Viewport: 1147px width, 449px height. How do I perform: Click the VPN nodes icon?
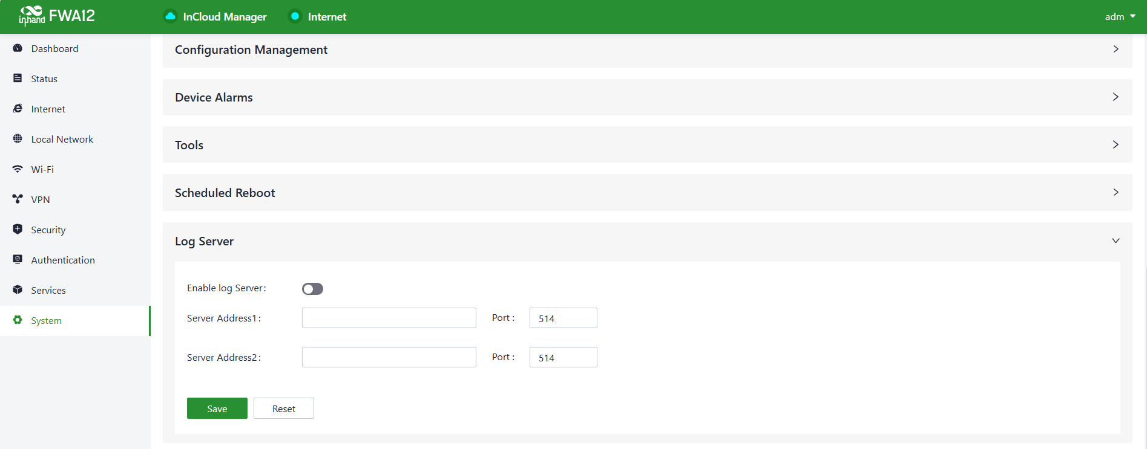[18, 199]
